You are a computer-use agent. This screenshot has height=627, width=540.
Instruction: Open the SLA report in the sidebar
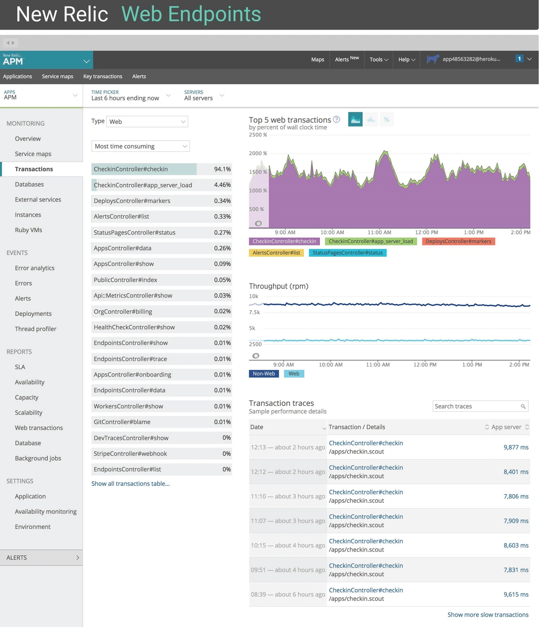20,367
